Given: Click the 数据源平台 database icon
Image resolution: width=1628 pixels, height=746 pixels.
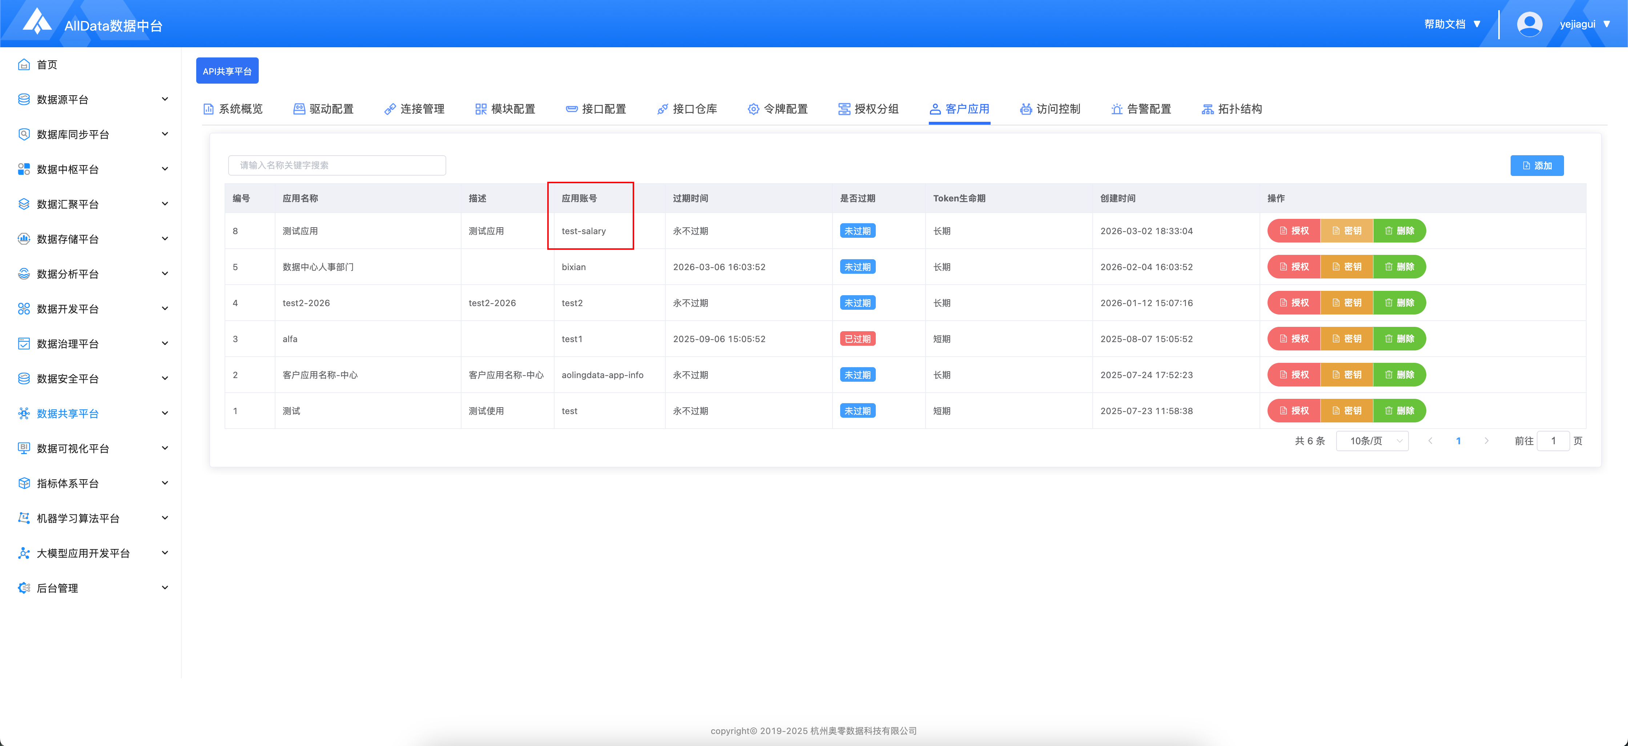Looking at the screenshot, I should [24, 99].
